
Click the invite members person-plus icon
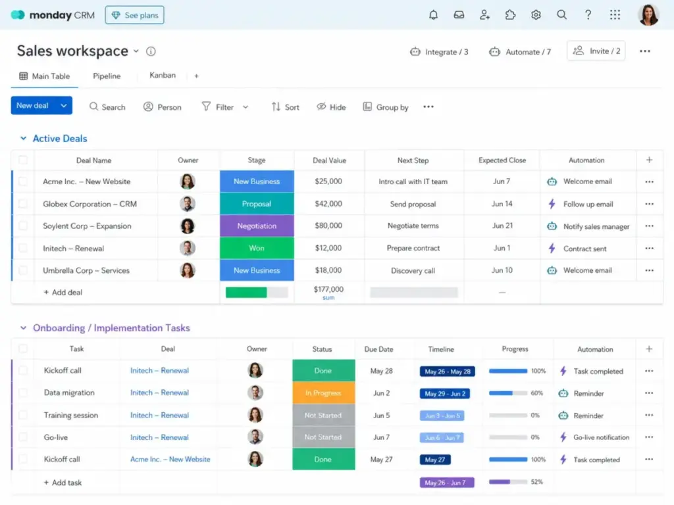[x=484, y=15]
